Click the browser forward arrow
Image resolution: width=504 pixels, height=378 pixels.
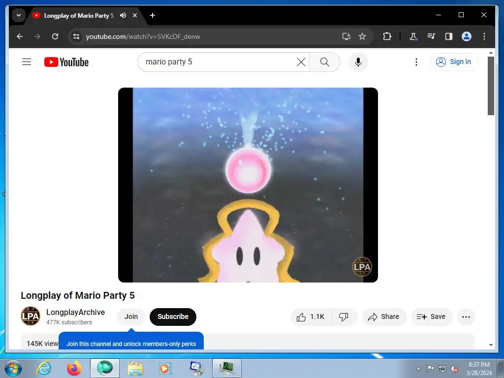point(37,36)
